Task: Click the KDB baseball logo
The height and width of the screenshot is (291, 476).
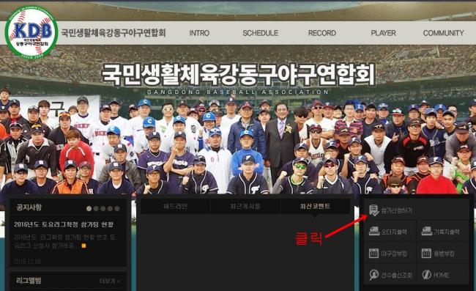Action: (x=31, y=32)
